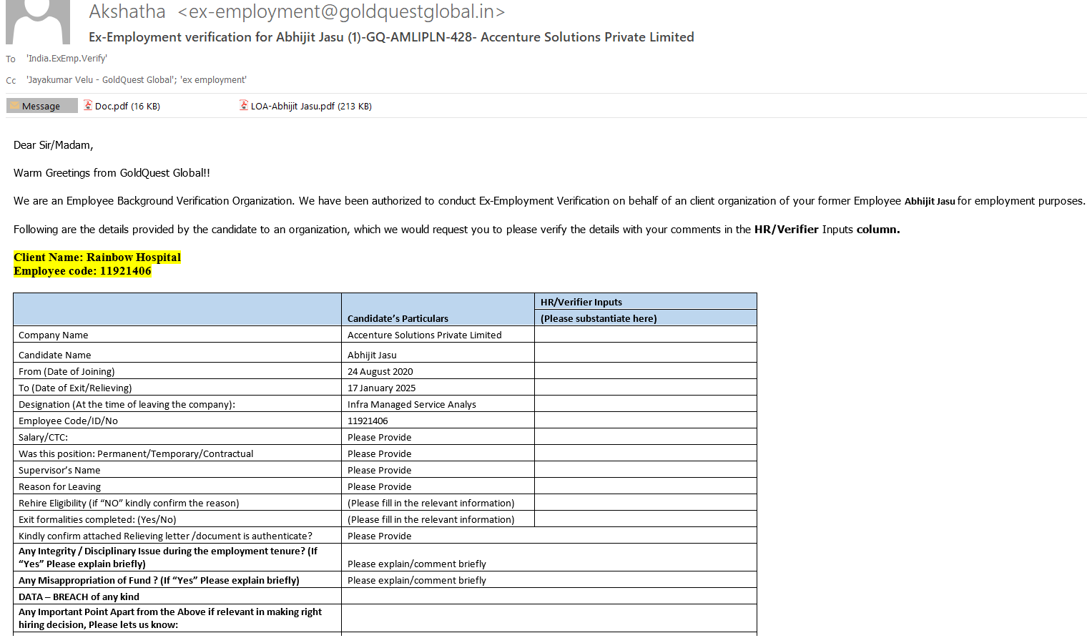Select the 'ex employment' Cc recipient
Image resolution: width=1087 pixels, height=638 pixels.
[214, 80]
